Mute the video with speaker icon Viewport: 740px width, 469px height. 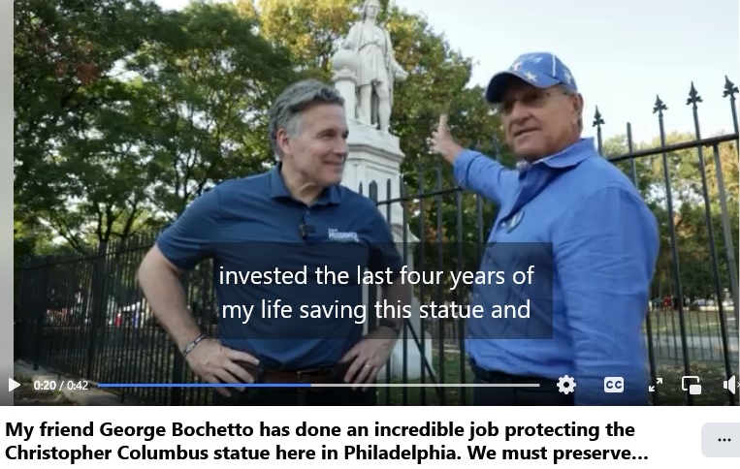tap(731, 385)
